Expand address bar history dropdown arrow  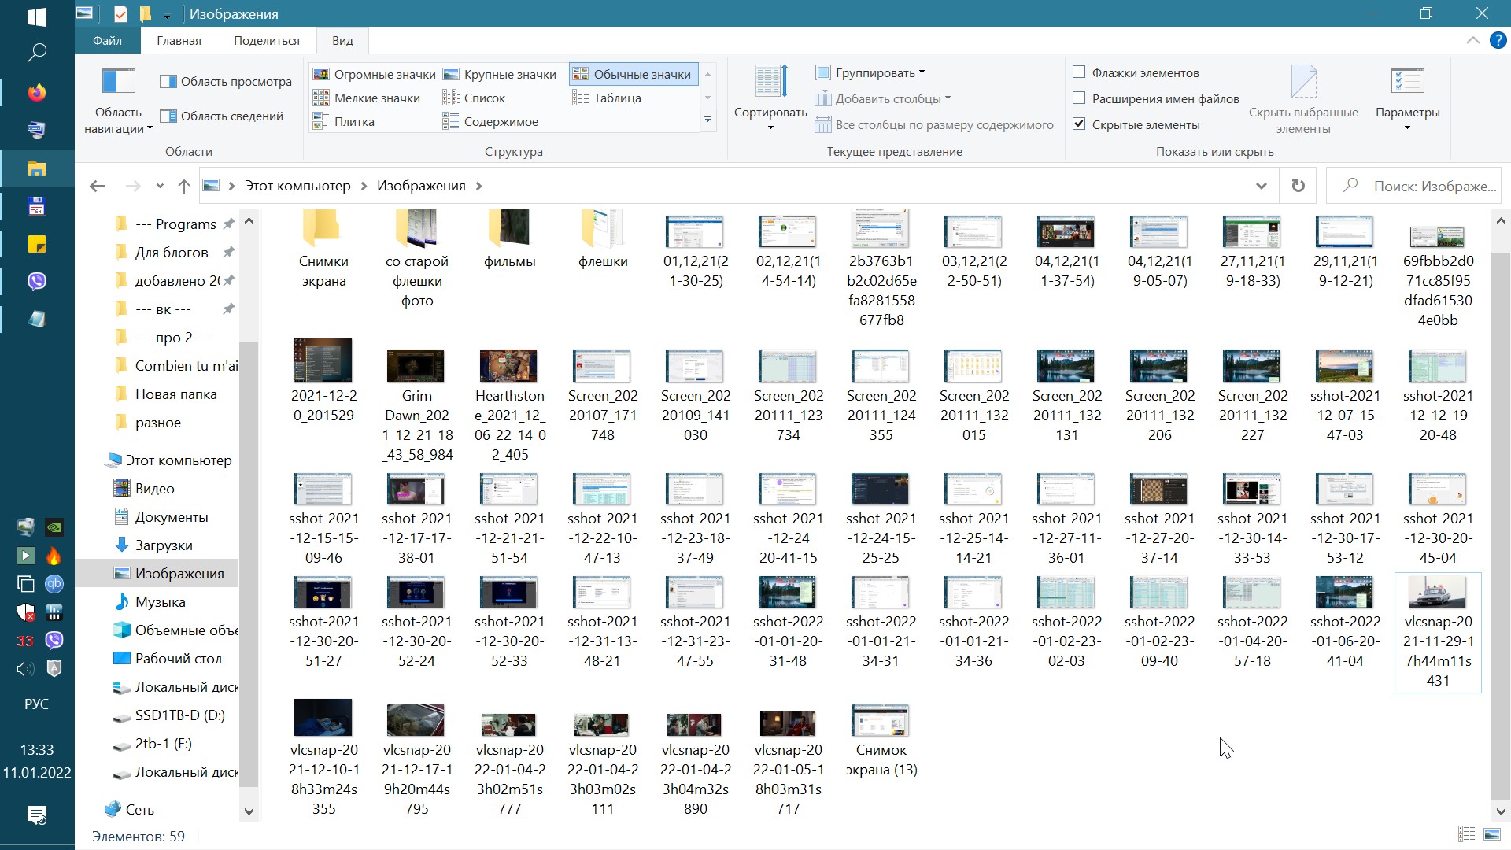point(1261,186)
